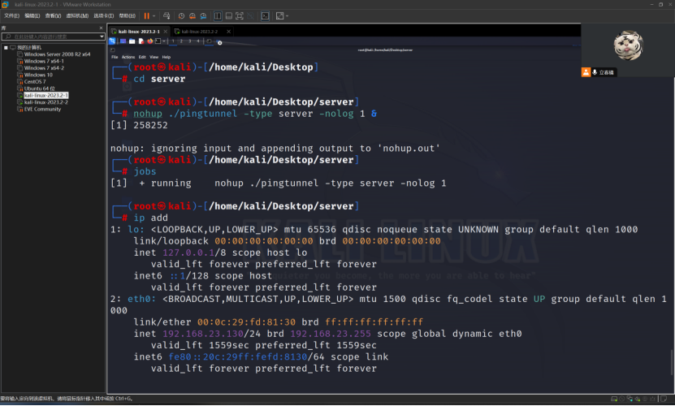Enter full screen mode icon
The height and width of the screenshot is (406, 675).
240,16
